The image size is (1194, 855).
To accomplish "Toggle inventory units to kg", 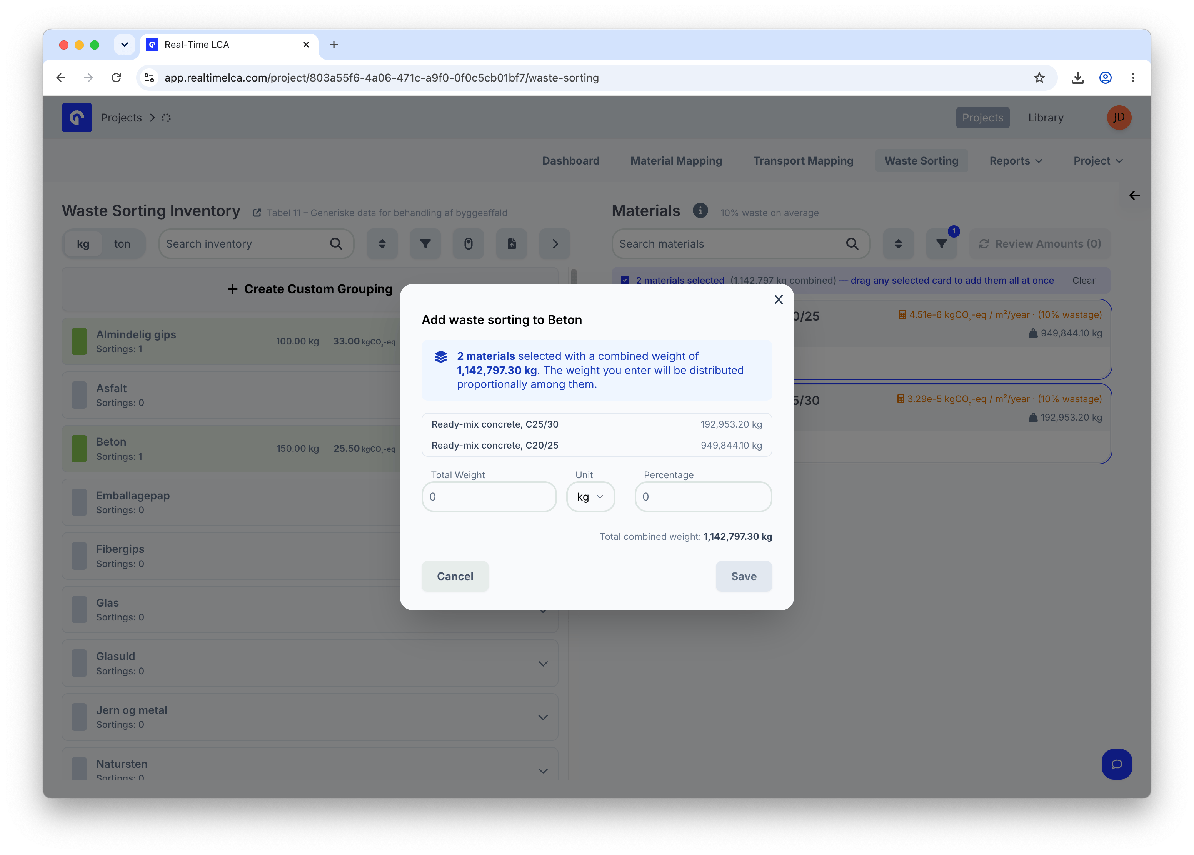I will 83,244.
